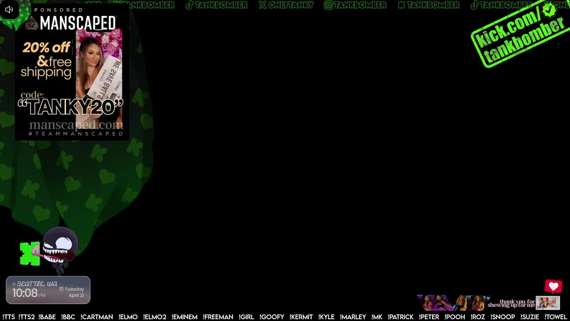570x321 pixels.
Task: Click the red heart like icon
Action: click(554, 286)
